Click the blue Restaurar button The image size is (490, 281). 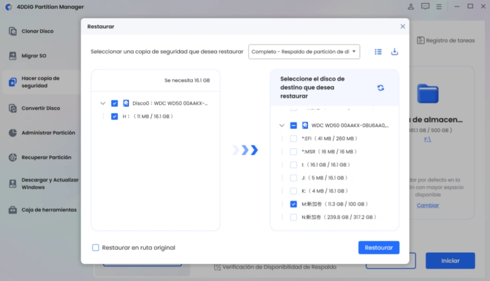pyautogui.click(x=379, y=247)
